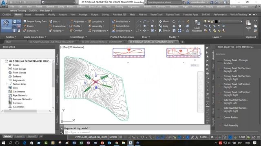Click the Rotate tool icon
This screenshot has width=261, height=146.
pos(174,21)
